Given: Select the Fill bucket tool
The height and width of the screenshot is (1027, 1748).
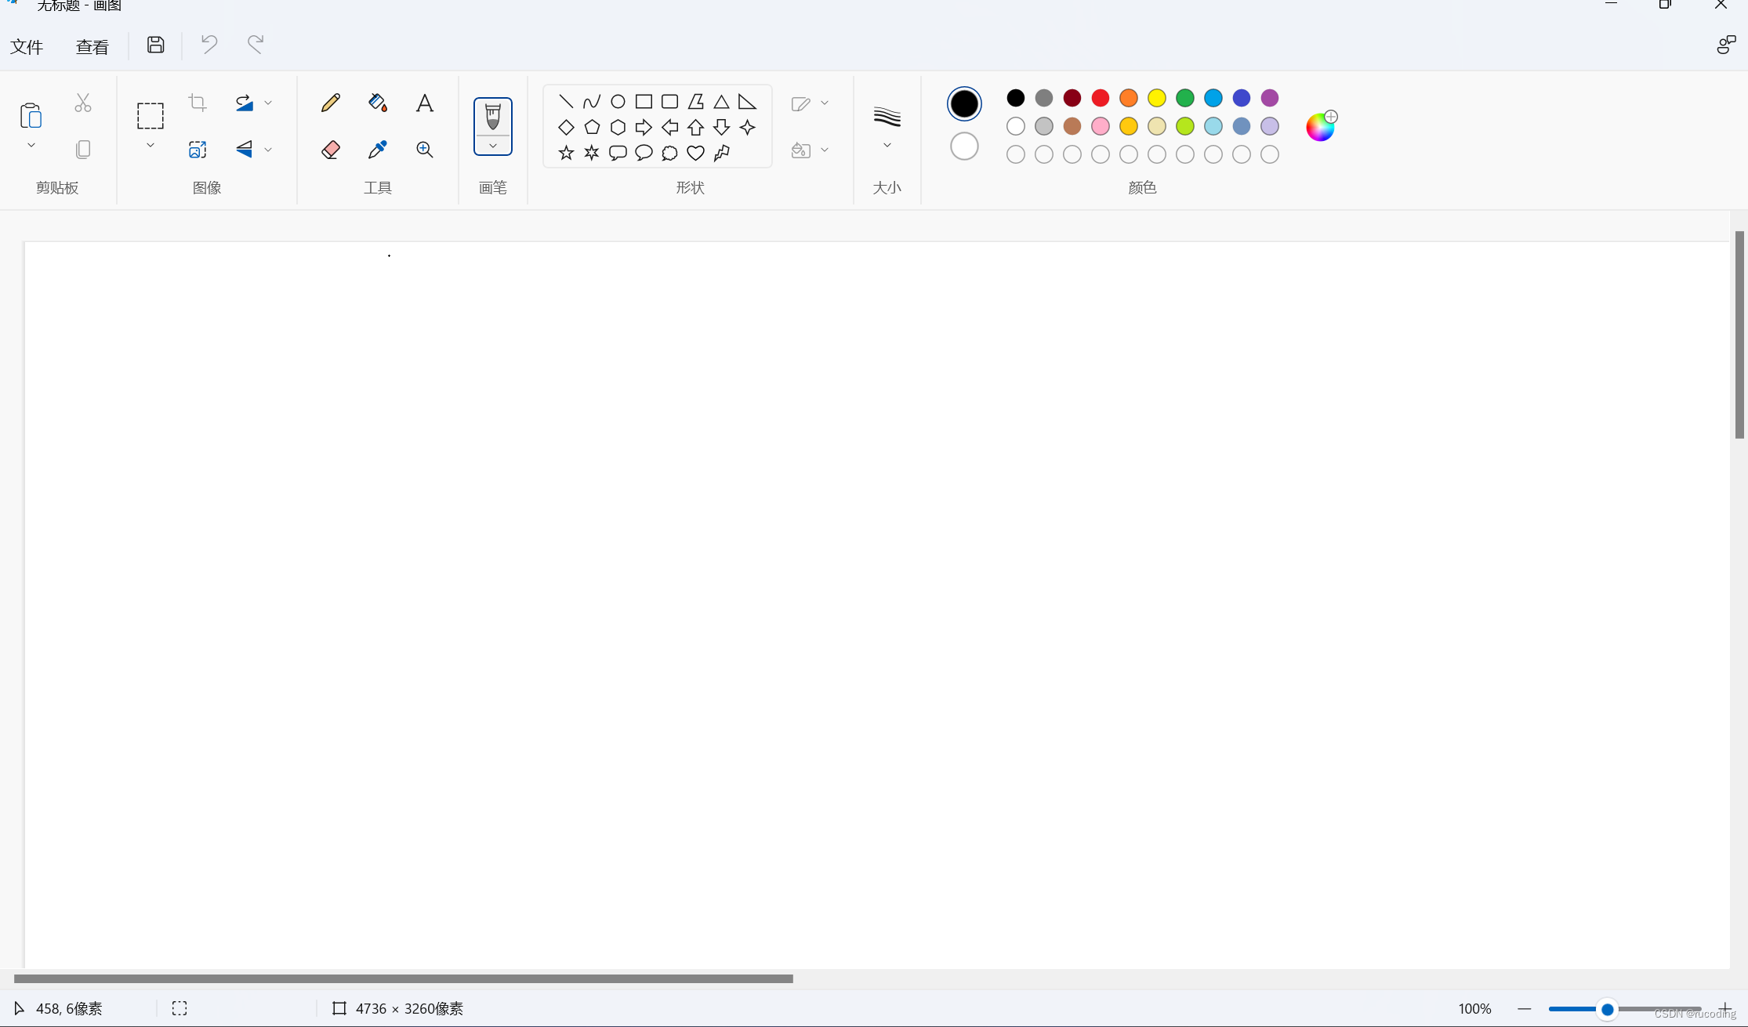Looking at the screenshot, I should 378,103.
